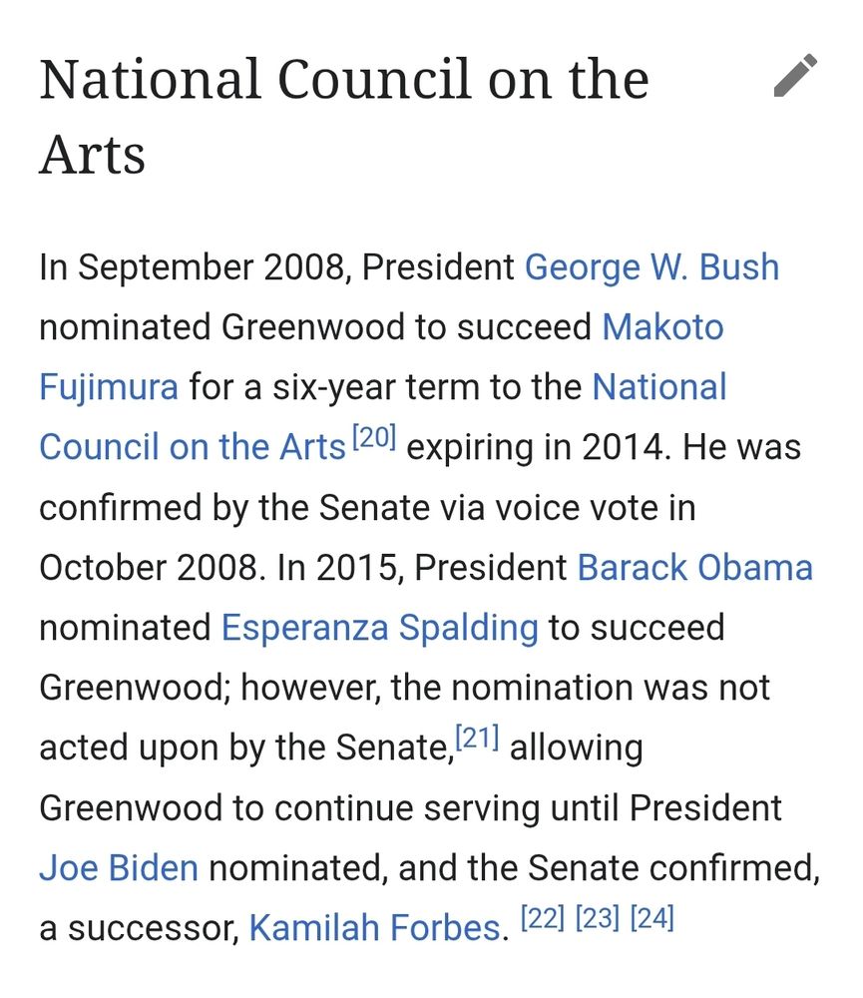Screen dimensions: 863x998
Task: Follow the George W. Bush link
Action: click(652, 266)
